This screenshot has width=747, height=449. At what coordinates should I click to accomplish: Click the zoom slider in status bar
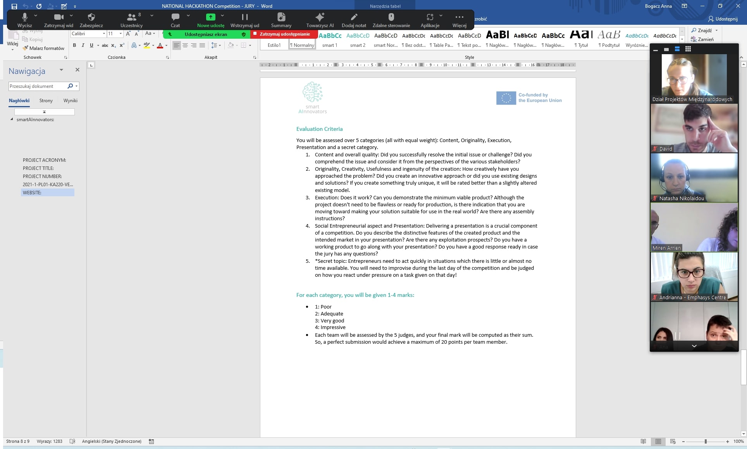705,441
